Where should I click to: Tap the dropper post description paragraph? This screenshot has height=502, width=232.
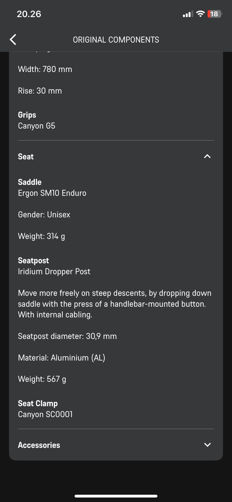115,304
